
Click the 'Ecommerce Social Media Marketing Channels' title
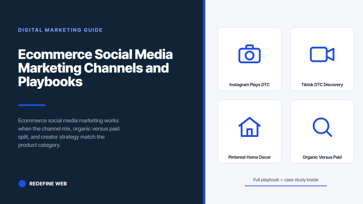coord(95,68)
